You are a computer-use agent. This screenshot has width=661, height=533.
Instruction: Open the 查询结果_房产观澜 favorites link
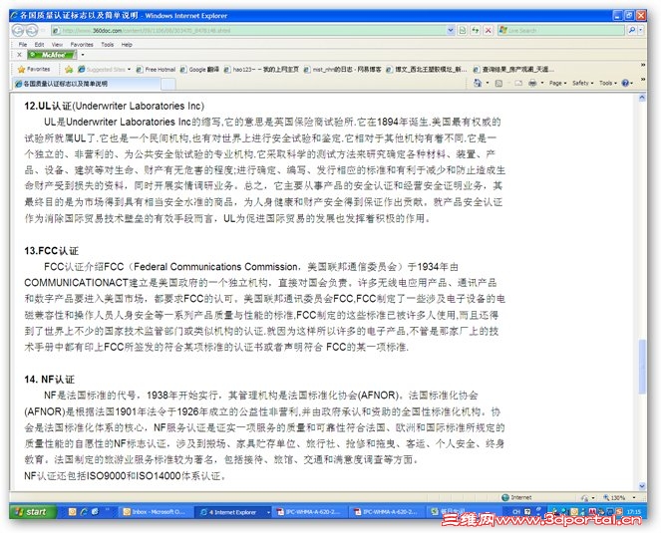point(513,69)
